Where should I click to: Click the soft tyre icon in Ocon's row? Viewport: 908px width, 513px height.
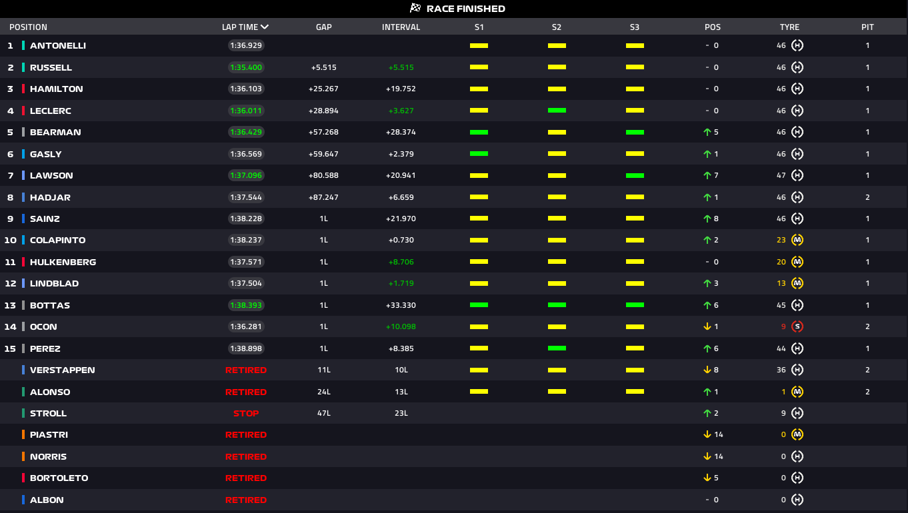(x=797, y=326)
